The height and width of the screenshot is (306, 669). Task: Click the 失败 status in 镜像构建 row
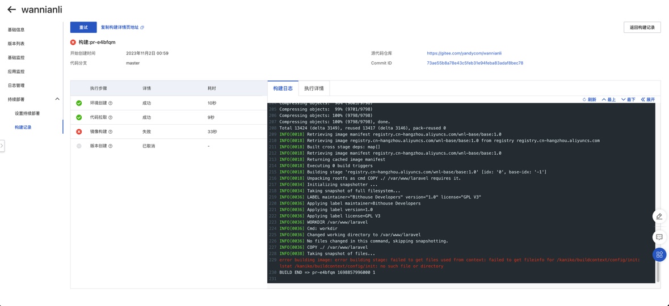[x=147, y=131]
